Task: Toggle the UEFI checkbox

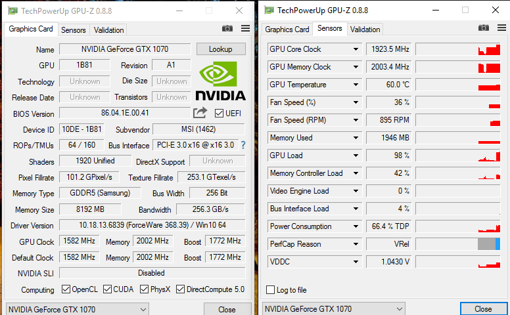Action: coord(219,114)
